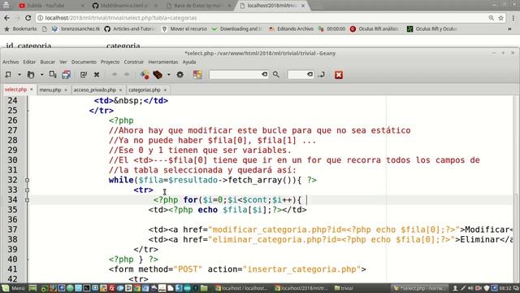Click the Open file icon in Geany toolbar
The width and height of the screenshot is (520, 293).
pos(31,75)
